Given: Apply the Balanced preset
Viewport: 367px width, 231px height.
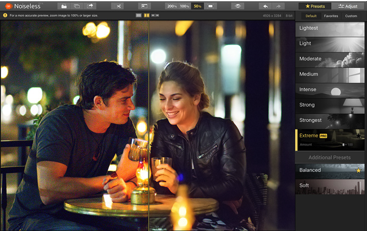Looking at the screenshot, I should pos(330,171).
